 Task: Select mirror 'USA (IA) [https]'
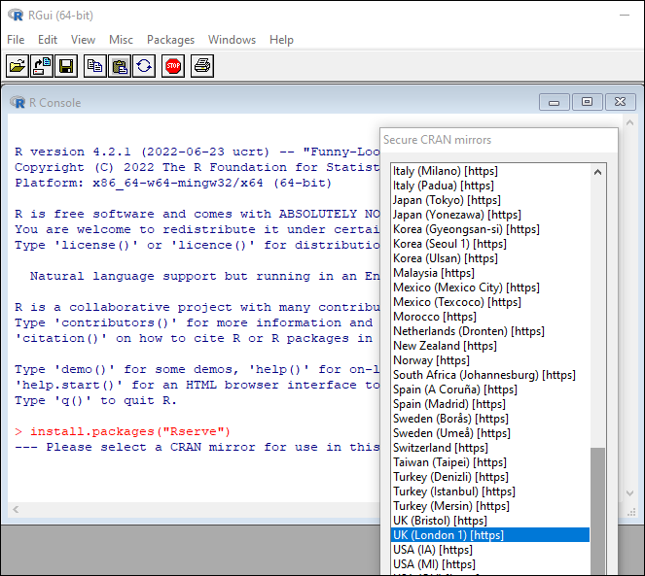tap(490, 550)
